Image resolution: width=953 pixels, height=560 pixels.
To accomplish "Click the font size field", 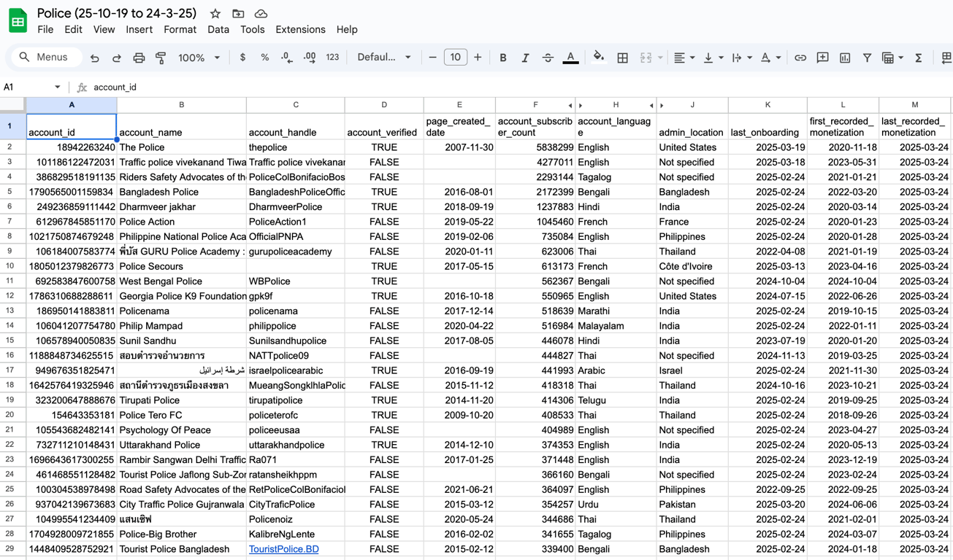I will pos(455,58).
